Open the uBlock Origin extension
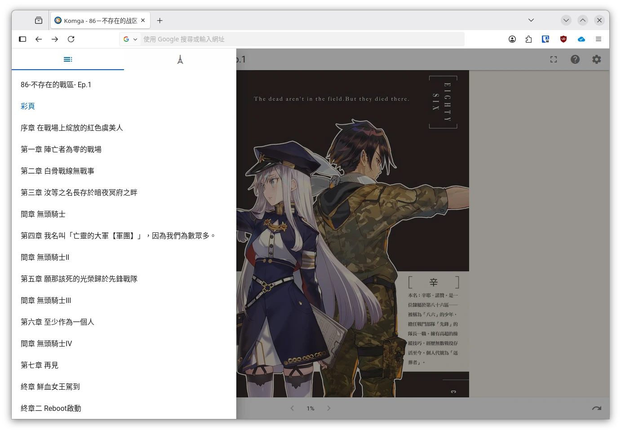621x432 pixels. [563, 39]
